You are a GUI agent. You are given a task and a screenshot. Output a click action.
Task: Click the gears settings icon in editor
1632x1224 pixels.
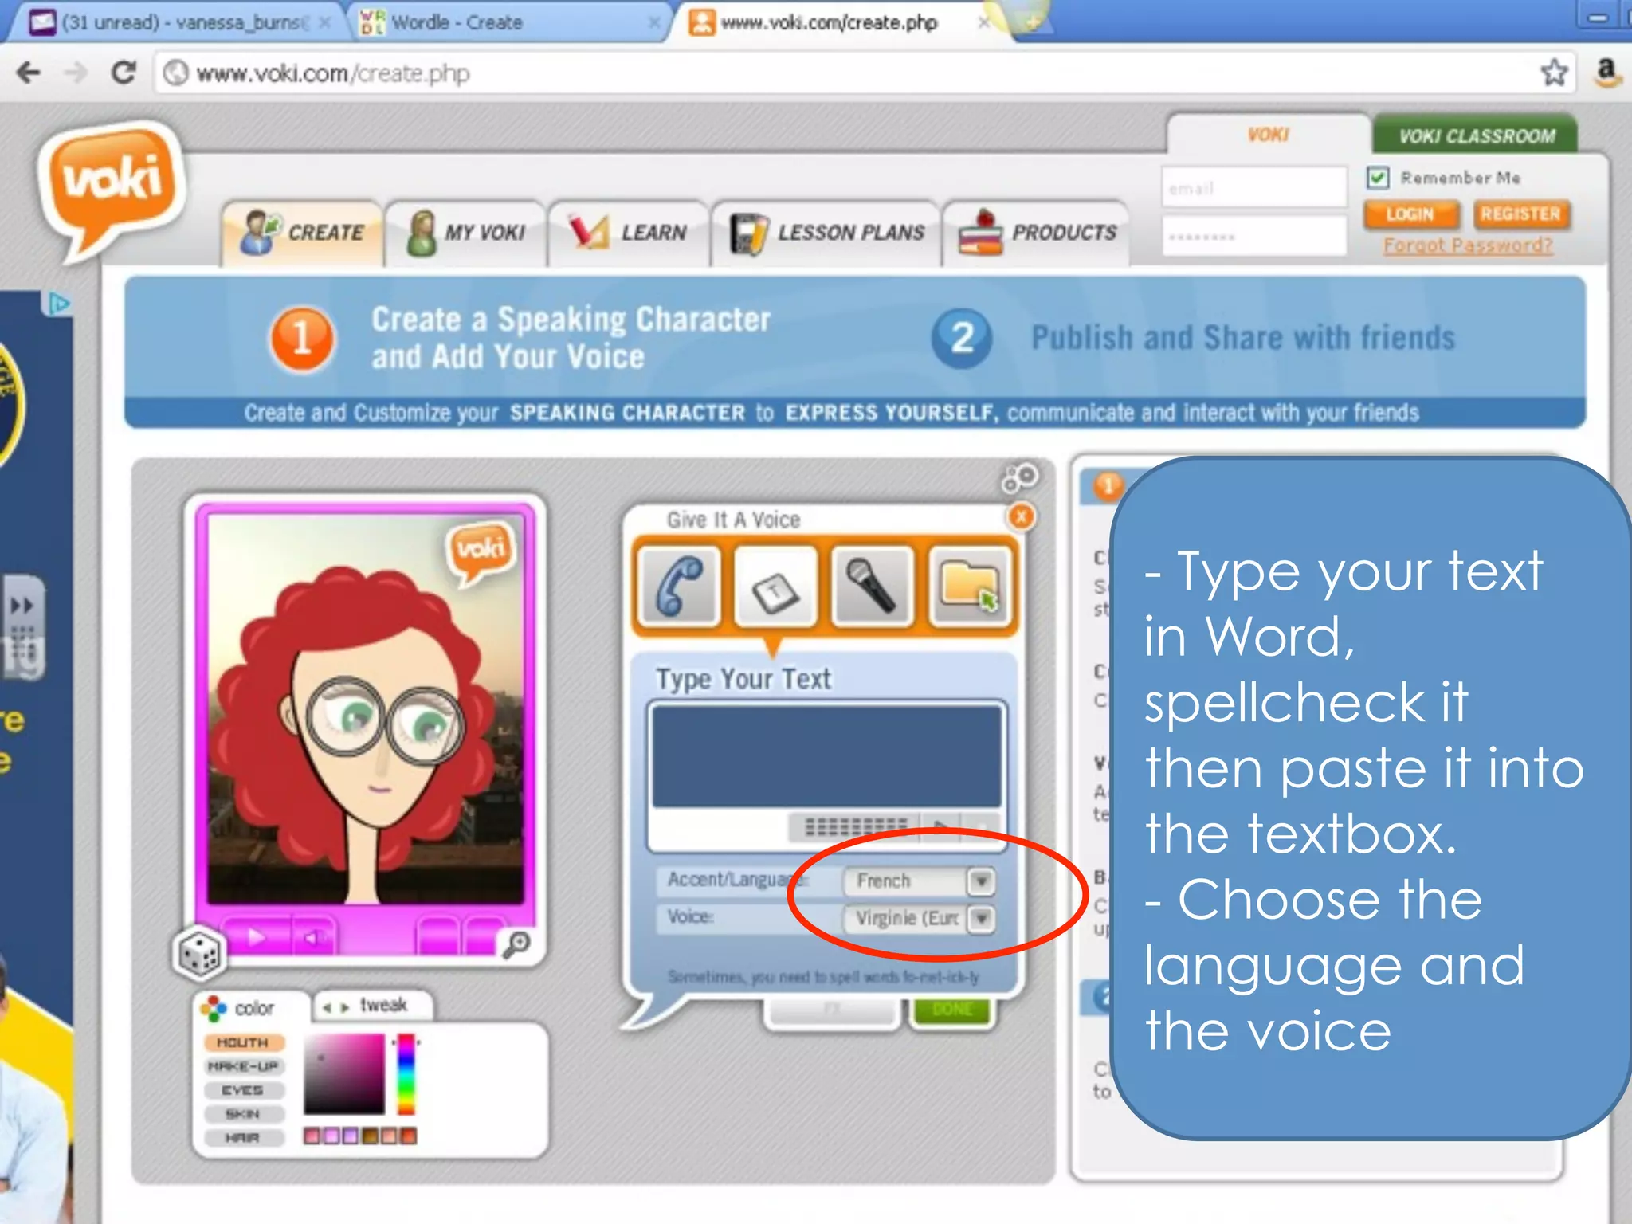(x=1019, y=478)
